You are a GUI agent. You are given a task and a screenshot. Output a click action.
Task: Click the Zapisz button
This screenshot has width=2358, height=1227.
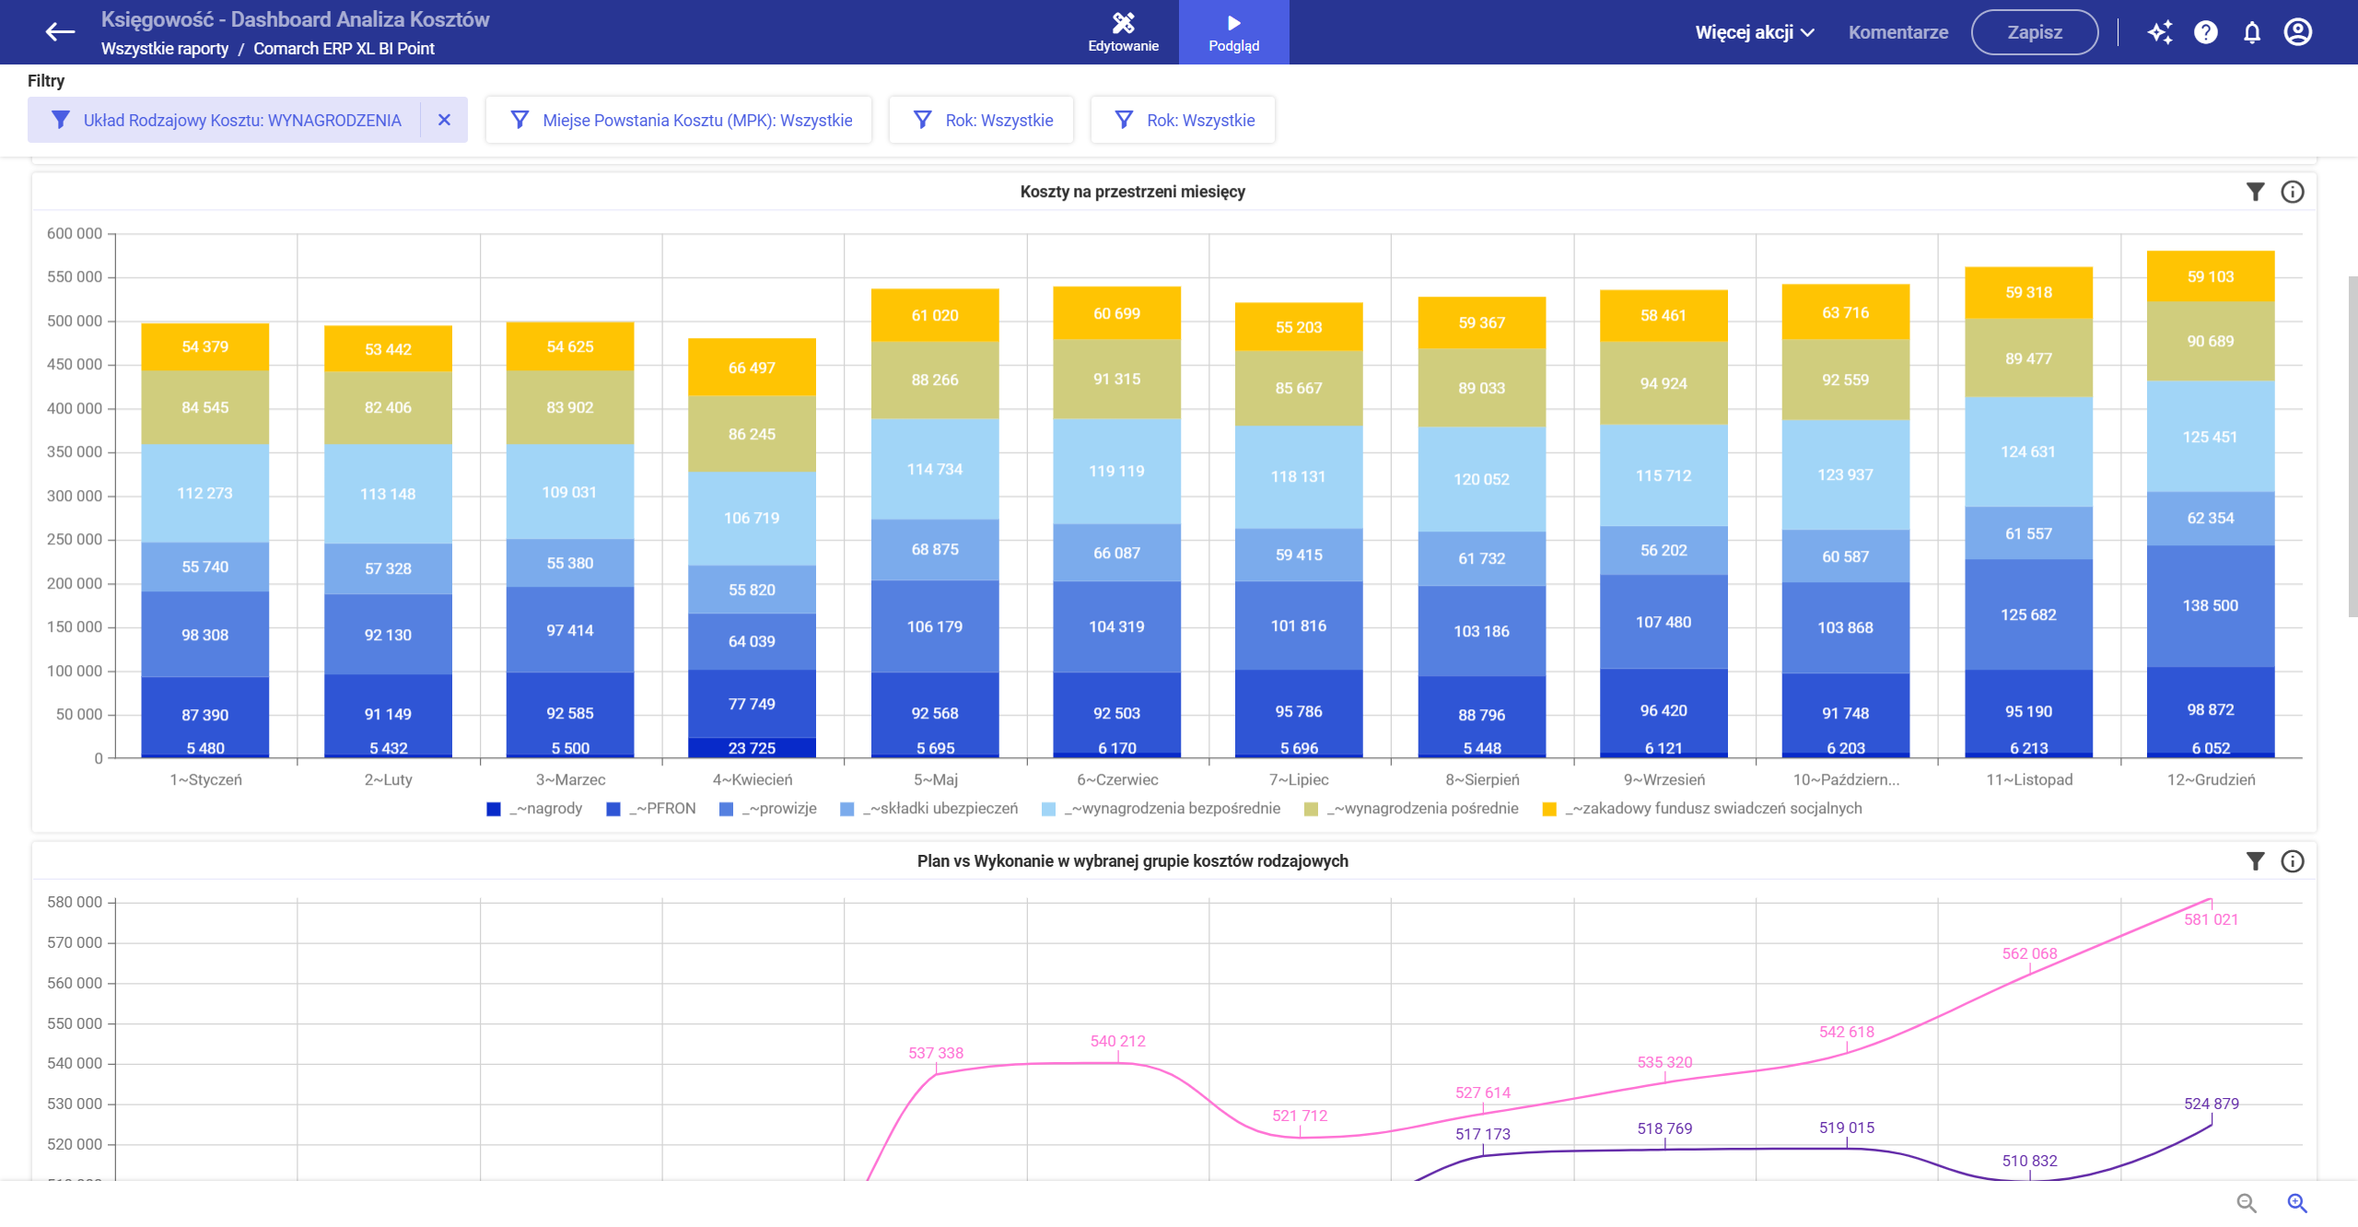(x=2035, y=32)
